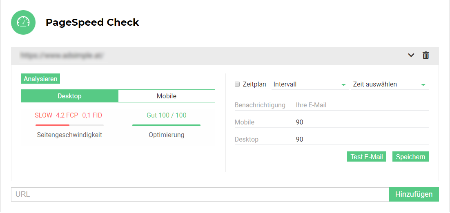Click the blurred URL in the header bar

62,55
